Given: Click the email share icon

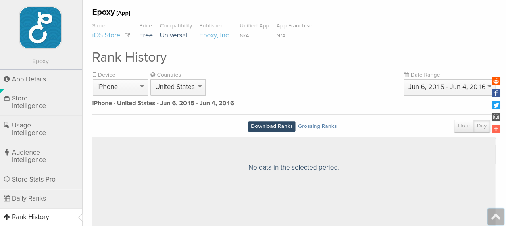Looking at the screenshot, I should (x=496, y=117).
